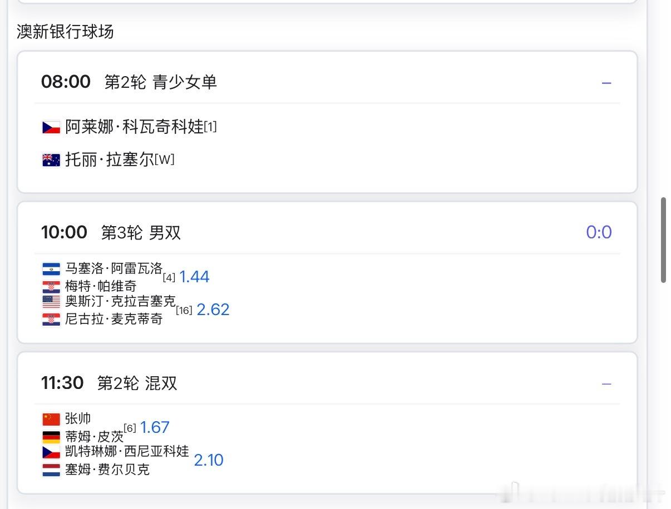671x509 pixels.
Task: Click the dash on the 11:30 混双 match
Action: (x=606, y=384)
